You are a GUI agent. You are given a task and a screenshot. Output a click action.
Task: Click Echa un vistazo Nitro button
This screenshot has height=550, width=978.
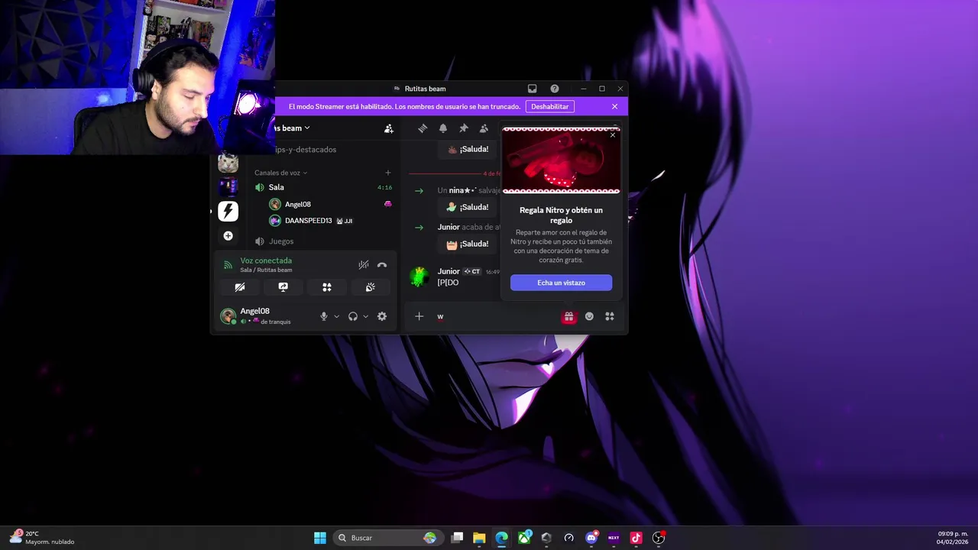[x=561, y=283]
